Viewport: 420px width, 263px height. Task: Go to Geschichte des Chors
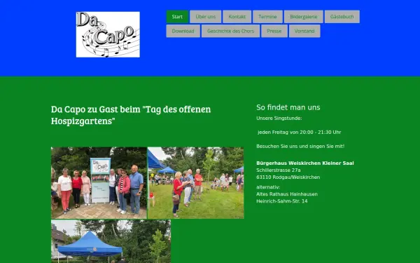tap(230, 31)
